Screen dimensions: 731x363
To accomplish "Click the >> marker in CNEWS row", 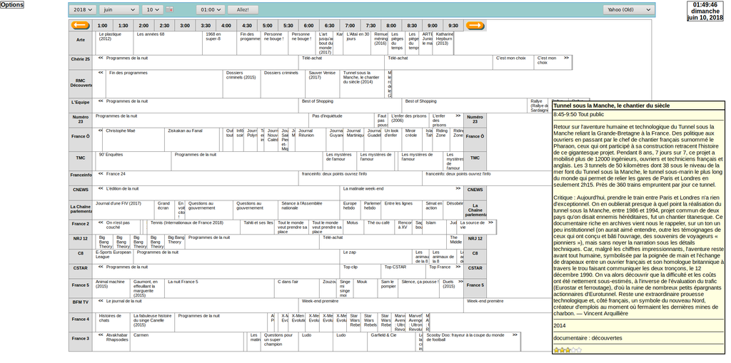I will pos(458,188).
